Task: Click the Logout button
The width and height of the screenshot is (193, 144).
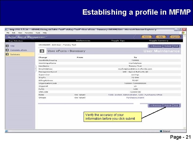Action: [x=175, y=37]
